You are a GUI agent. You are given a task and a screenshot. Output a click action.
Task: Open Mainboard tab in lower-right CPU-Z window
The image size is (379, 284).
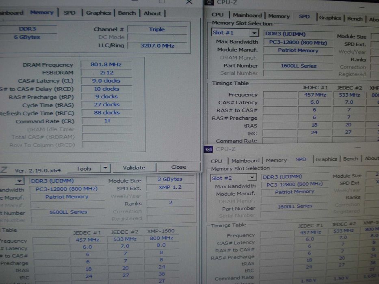coord(245,161)
